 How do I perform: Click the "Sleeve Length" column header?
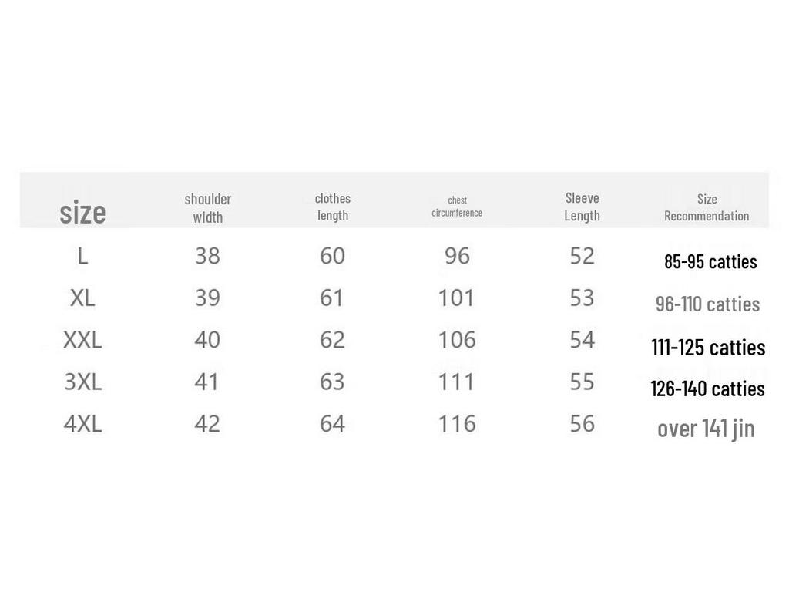(582, 207)
